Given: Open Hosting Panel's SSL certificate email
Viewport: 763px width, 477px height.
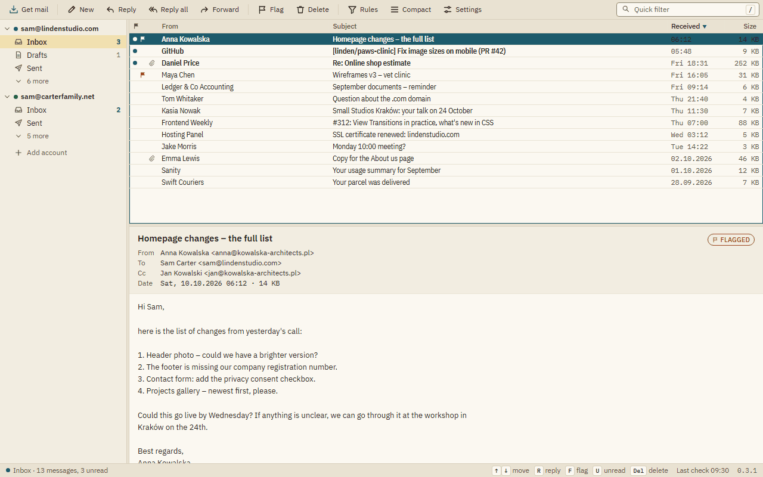Looking at the screenshot, I should click(446, 135).
